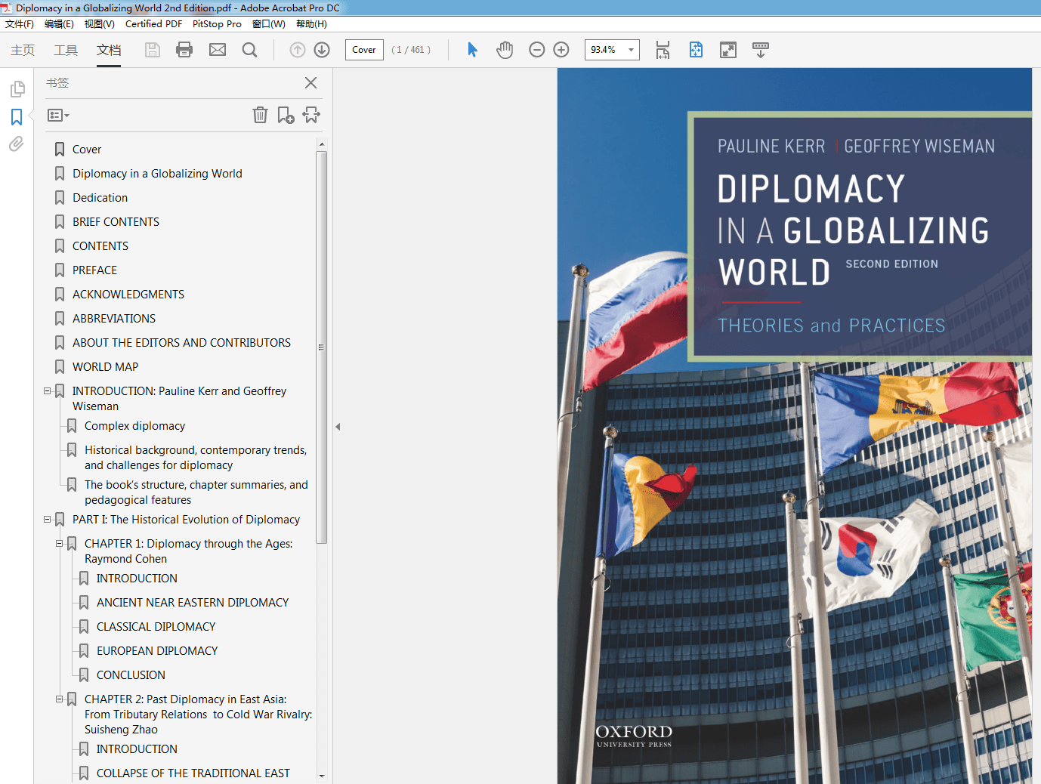Add a new bookmark icon
This screenshot has width=1041, height=784.
click(x=286, y=115)
